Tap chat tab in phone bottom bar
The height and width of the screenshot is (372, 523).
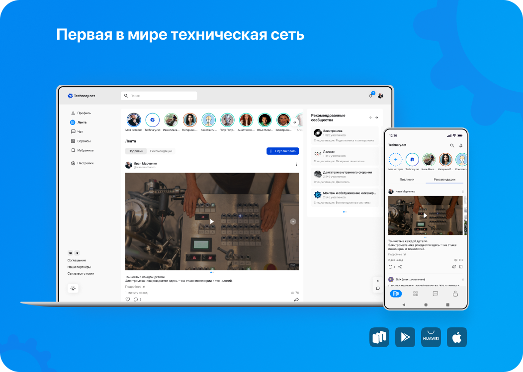tap(436, 294)
